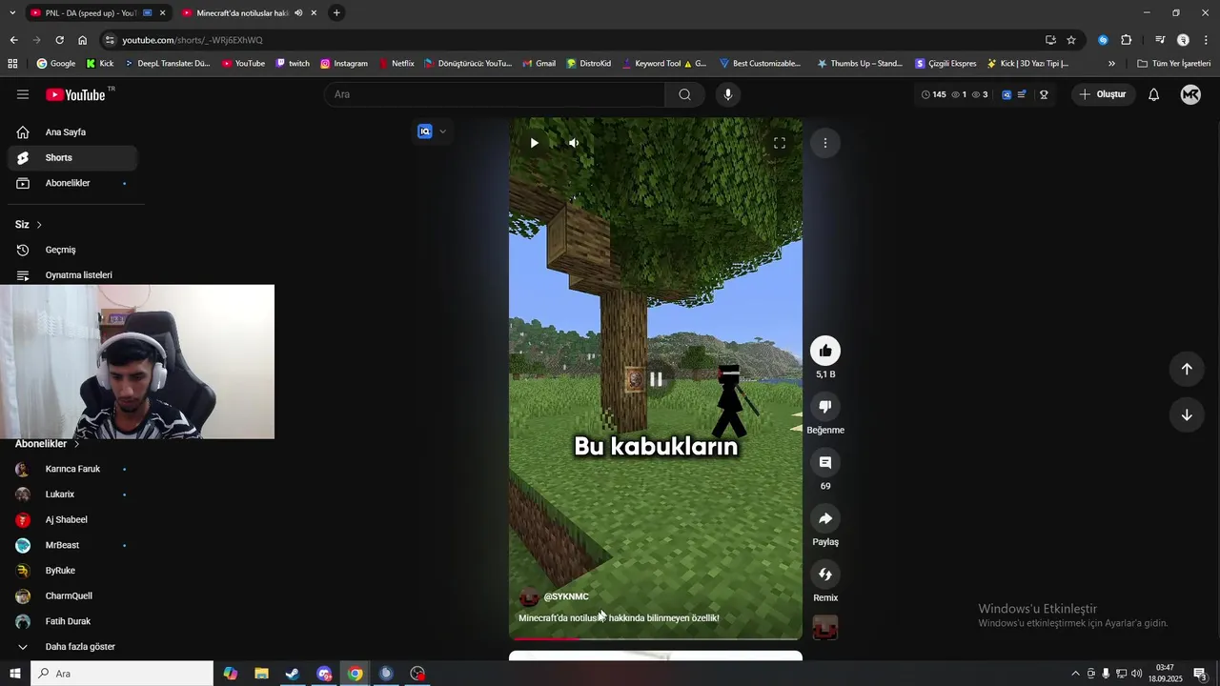Open Karınca Faruk subscription channel
Viewport: 1220px width, 686px height.
71,469
